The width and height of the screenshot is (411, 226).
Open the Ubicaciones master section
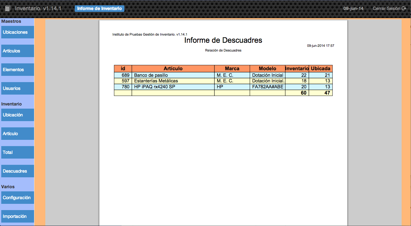(18, 32)
